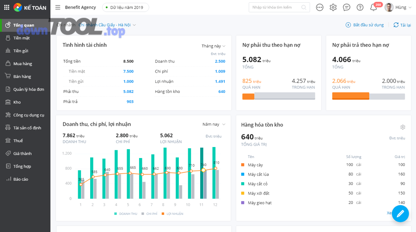Viewport: 416px width, 232px height.
Task: Open the chat message icon
Action: [x=347, y=7]
